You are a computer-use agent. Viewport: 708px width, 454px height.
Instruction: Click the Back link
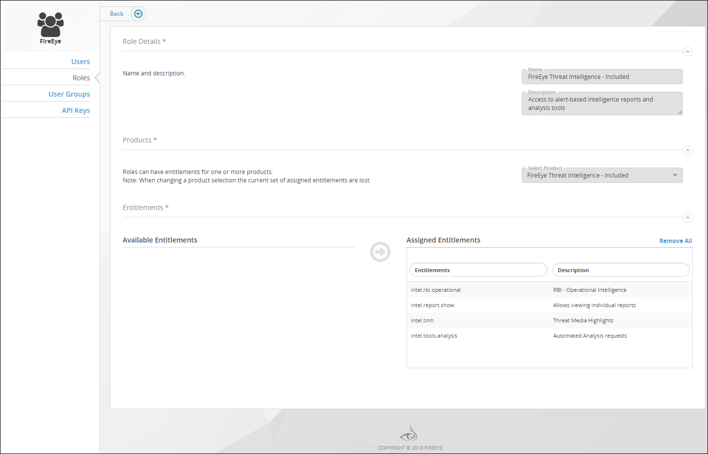(x=117, y=14)
